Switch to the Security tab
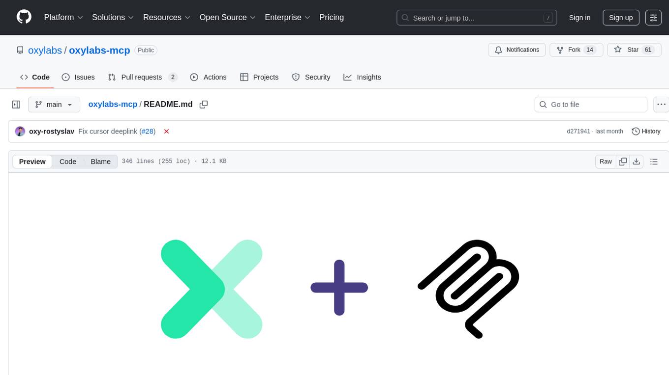669x375 pixels. pos(311,77)
